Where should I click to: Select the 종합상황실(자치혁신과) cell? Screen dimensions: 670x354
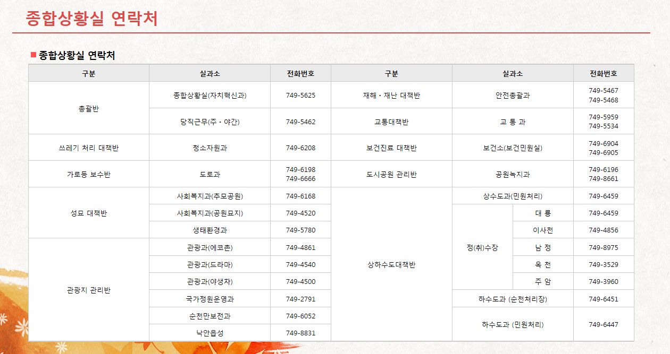coord(210,95)
